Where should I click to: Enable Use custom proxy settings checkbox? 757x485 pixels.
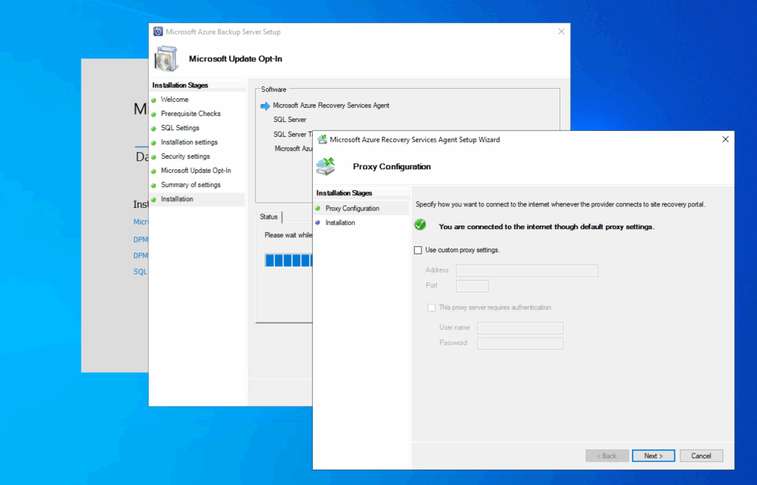(x=418, y=251)
